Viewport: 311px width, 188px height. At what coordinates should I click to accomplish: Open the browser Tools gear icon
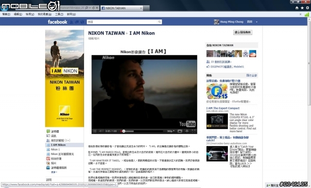click(x=308, y=8)
